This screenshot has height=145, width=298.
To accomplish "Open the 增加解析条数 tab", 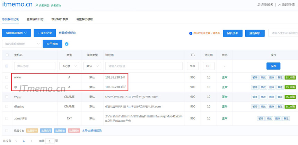I will (60, 19).
